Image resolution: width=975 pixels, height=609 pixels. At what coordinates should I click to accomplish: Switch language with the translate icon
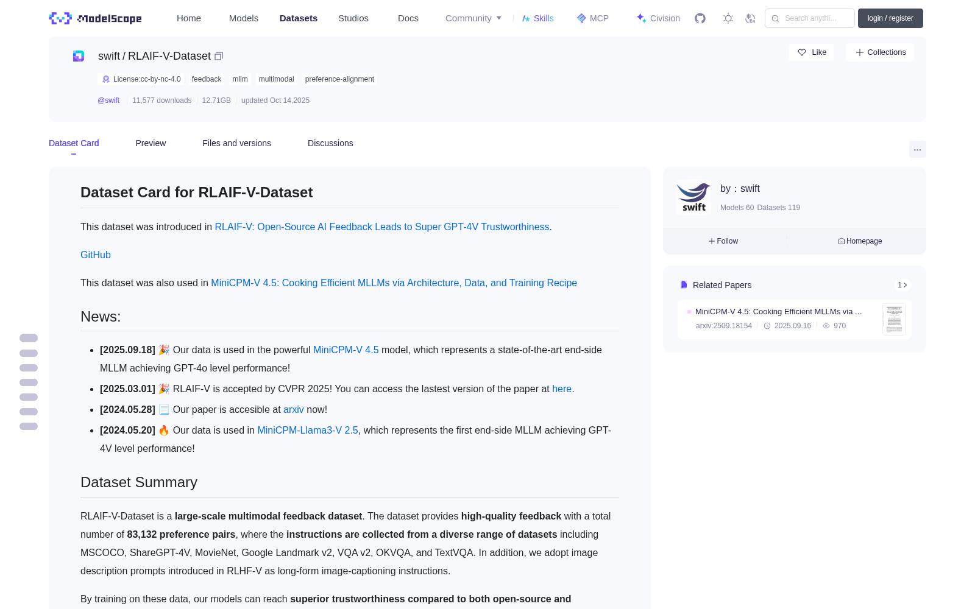tap(751, 18)
